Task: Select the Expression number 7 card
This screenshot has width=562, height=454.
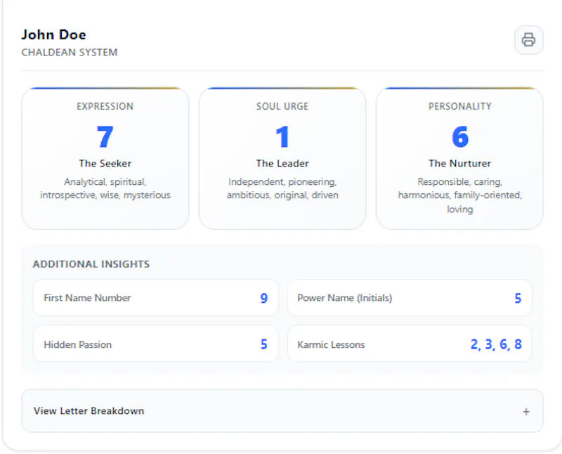Action: click(x=105, y=158)
